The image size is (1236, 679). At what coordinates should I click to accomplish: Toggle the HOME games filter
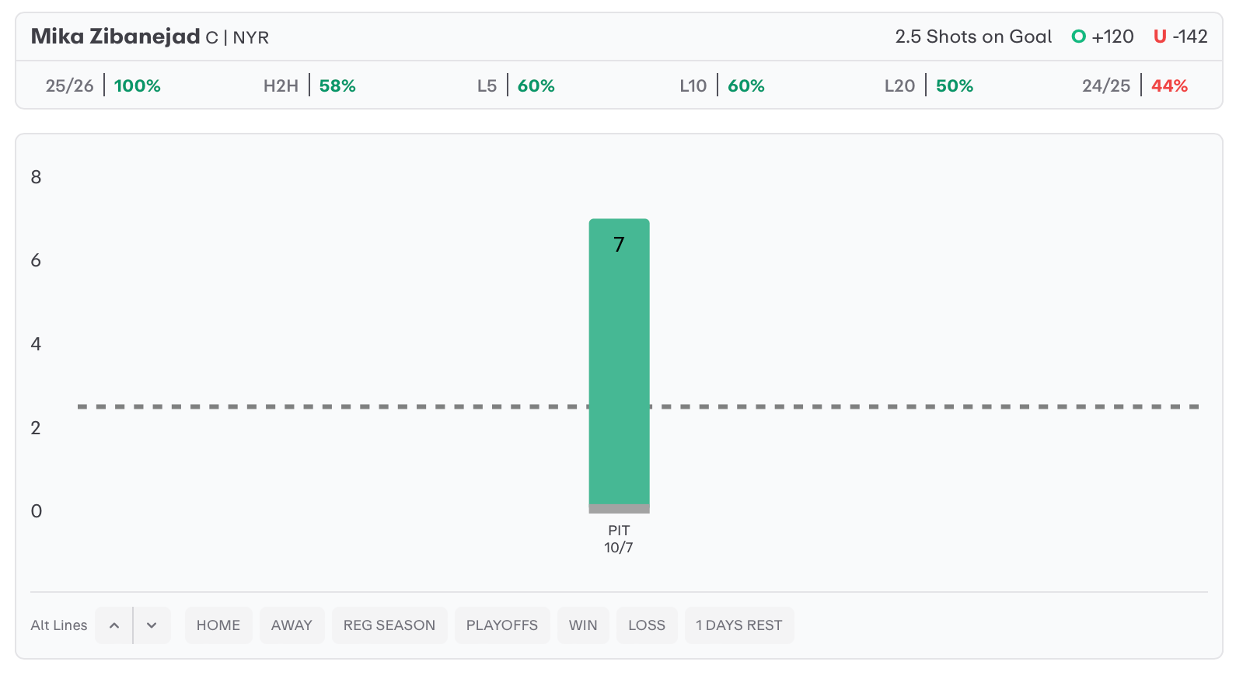coord(218,625)
